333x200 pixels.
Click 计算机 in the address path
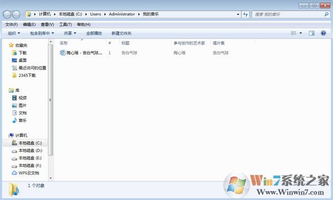pos(45,14)
